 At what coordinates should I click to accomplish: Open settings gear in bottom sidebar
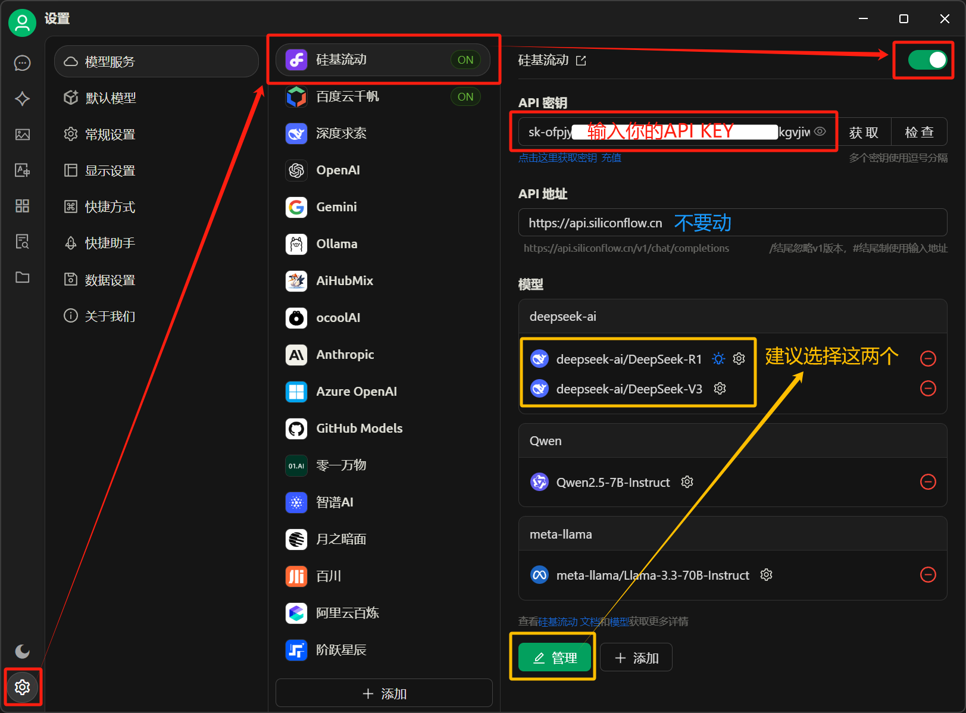click(x=23, y=687)
